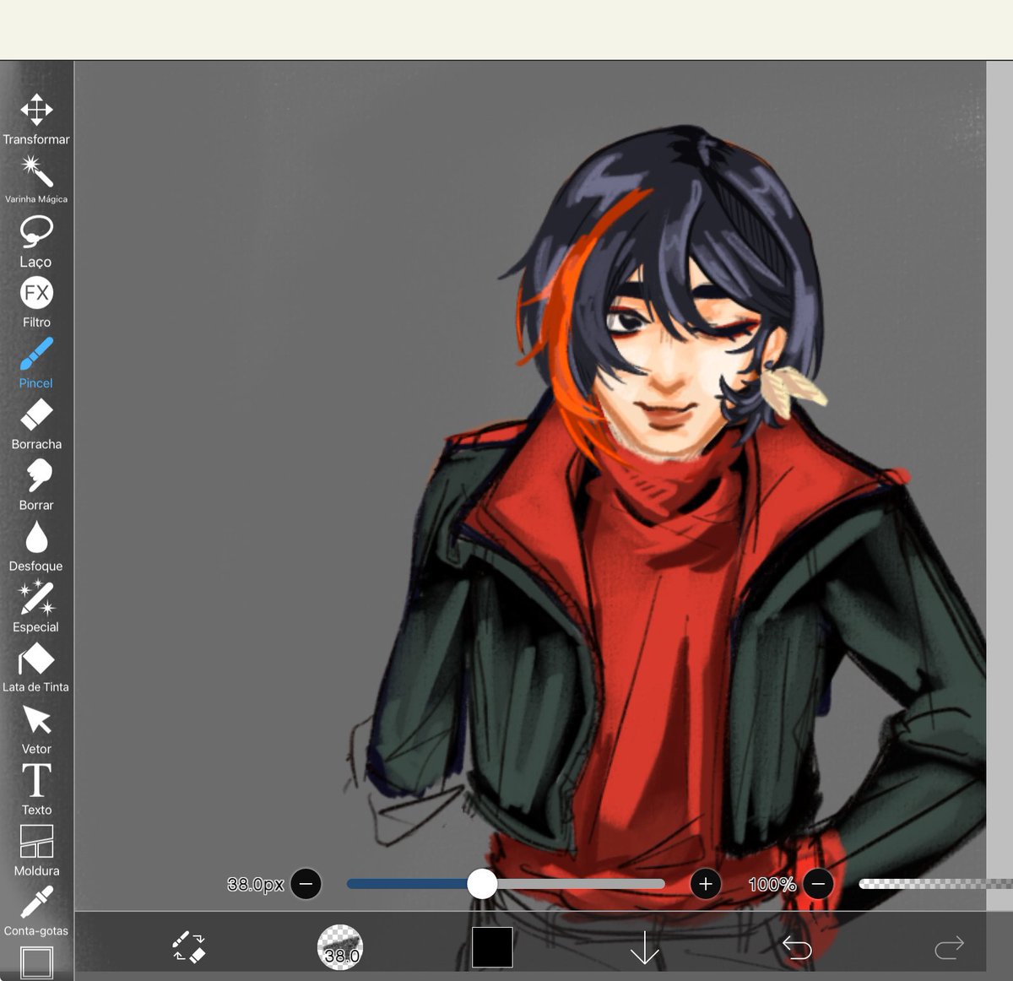Choose the Laço lasso tool

pos(36,241)
